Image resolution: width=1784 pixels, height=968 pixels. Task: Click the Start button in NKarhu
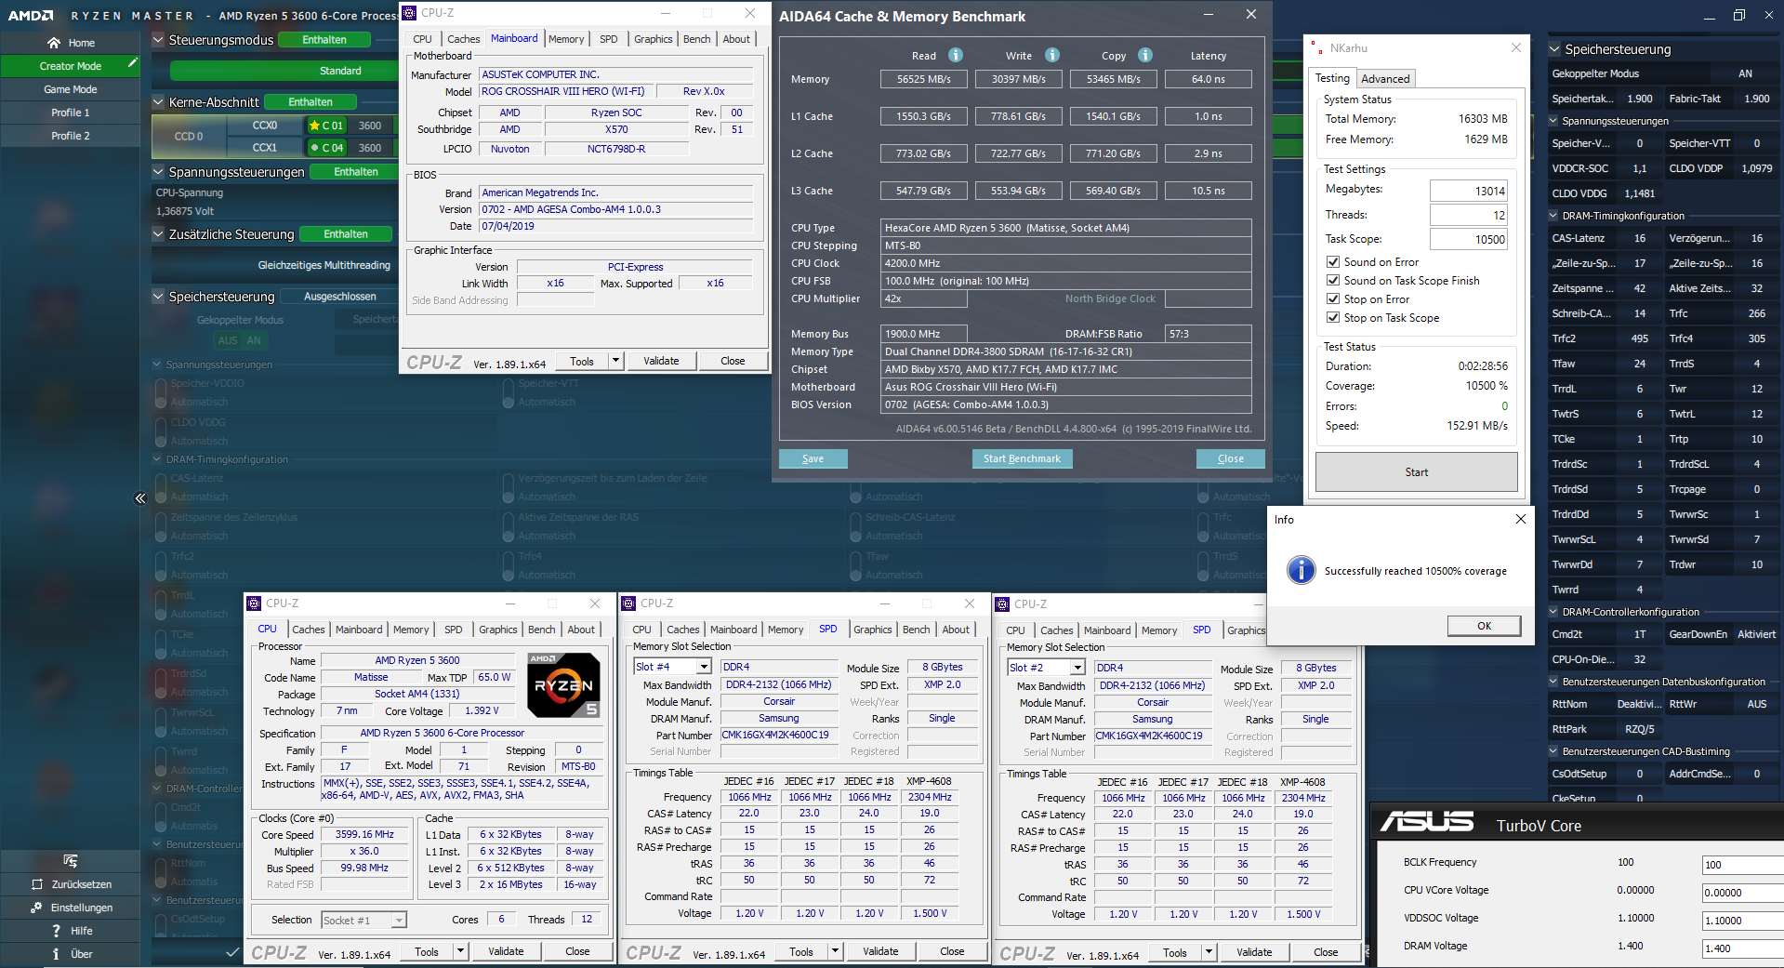pos(1416,472)
